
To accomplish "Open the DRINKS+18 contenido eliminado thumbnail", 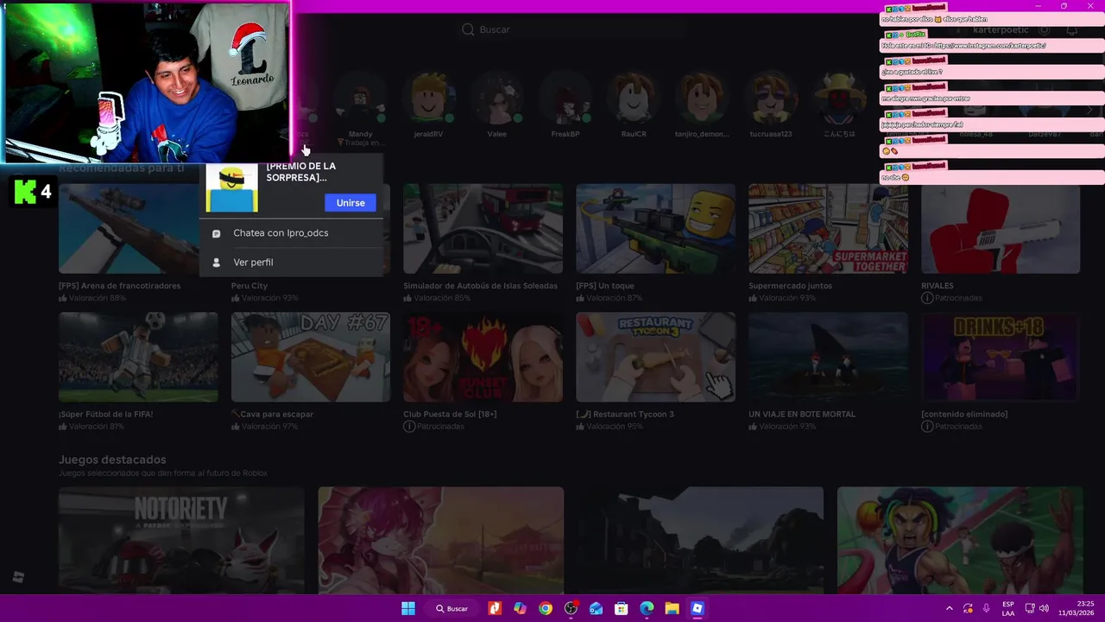I will [x=1001, y=358].
